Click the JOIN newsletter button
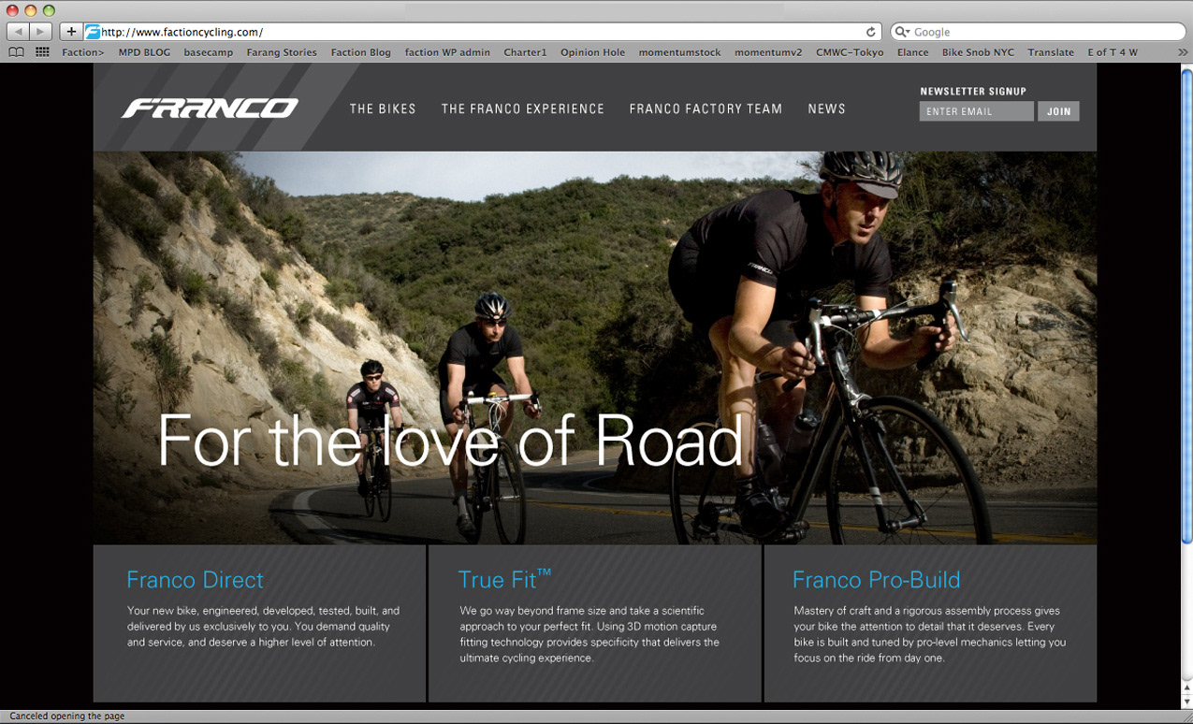Screen dimensions: 1193x724 (1058, 111)
